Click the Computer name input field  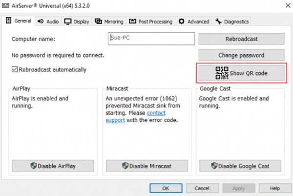(151, 39)
